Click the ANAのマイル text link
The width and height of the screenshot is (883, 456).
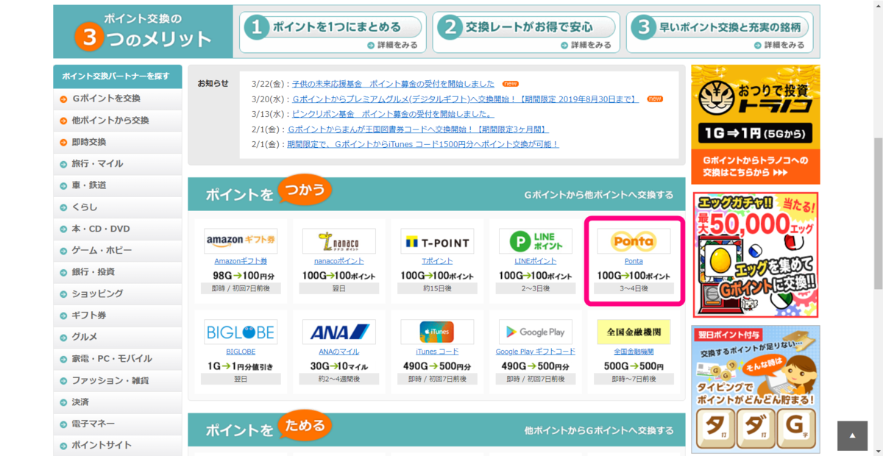tap(339, 352)
